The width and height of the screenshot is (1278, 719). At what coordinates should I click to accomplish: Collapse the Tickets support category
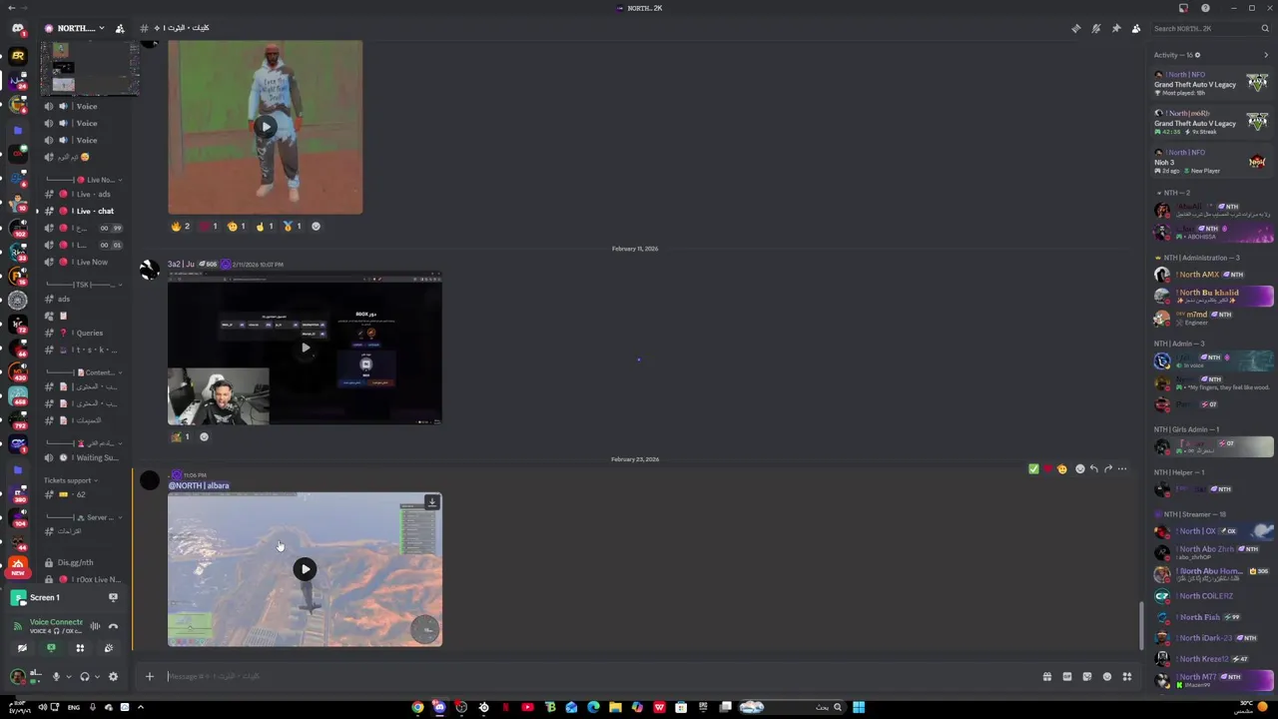tap(70, 480)
